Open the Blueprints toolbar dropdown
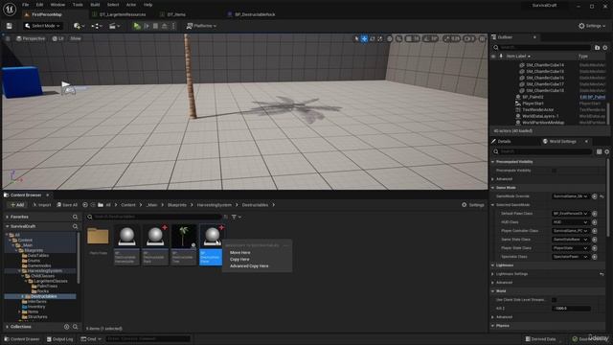This screenshot has height=345, width=613. (x=97, y=26)
